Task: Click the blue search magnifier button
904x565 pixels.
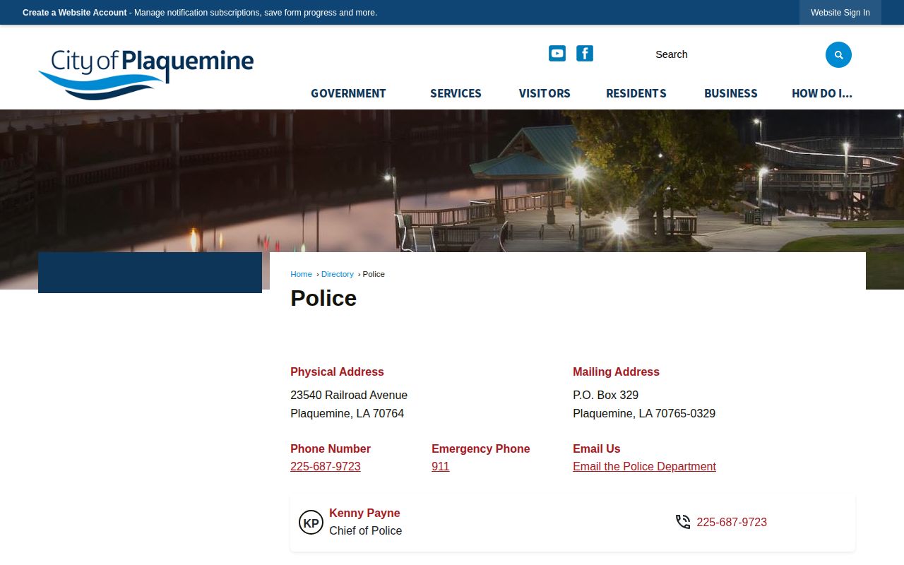Action: [838, 54]
